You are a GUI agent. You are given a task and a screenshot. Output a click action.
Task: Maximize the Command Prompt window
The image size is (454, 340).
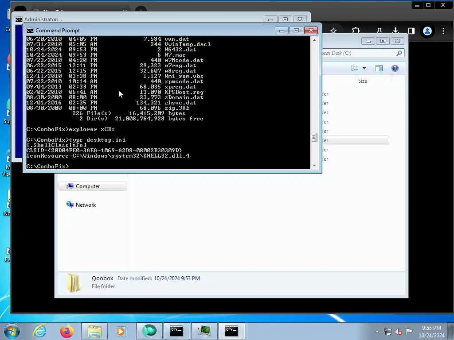tap(296, 31)
